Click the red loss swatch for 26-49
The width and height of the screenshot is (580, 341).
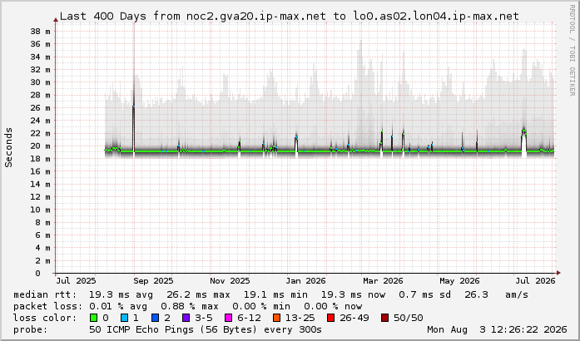pyautogui.click(x=330, y=318)
